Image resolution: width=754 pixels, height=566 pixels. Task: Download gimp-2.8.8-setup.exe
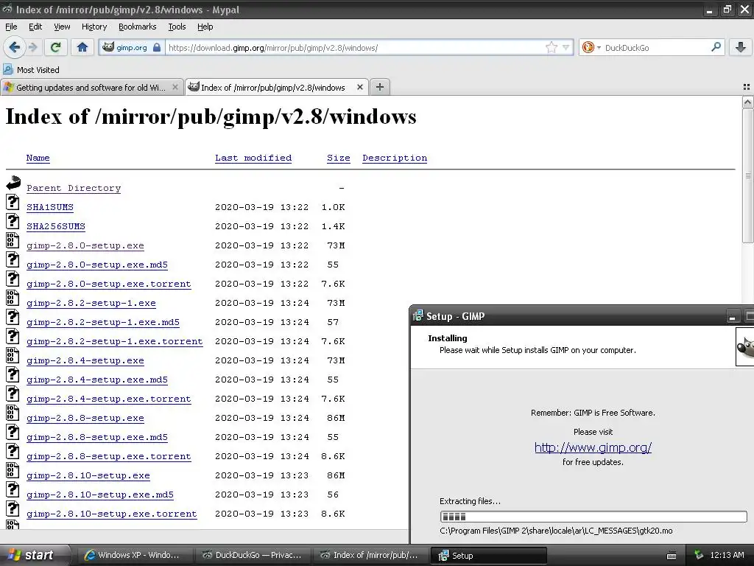tap(85, 419)
